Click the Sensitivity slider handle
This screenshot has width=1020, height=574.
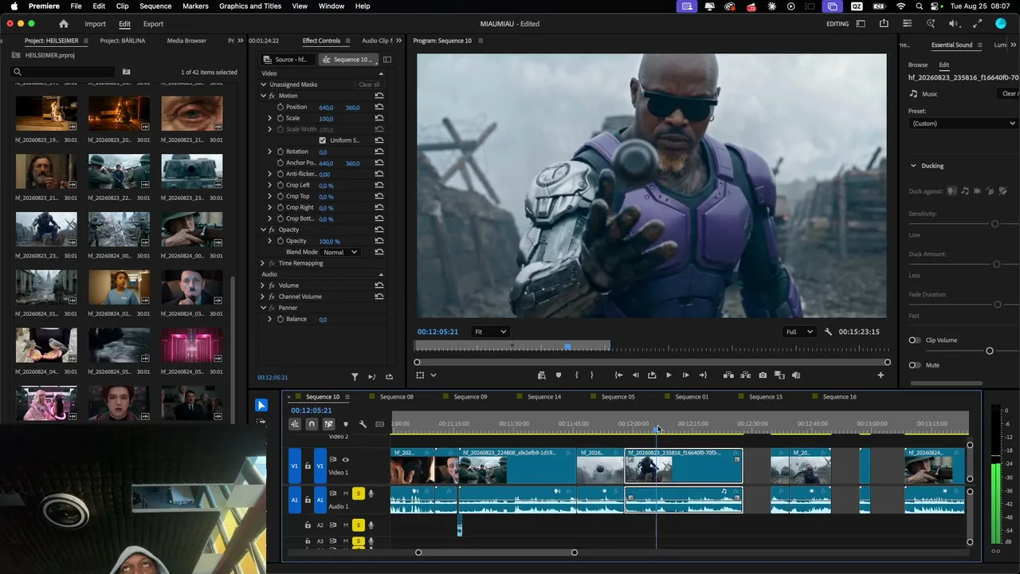tap(994, 224)
